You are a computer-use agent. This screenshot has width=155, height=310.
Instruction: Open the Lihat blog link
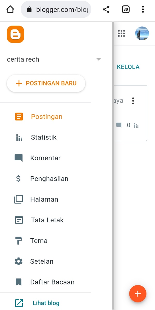[46, 303]
